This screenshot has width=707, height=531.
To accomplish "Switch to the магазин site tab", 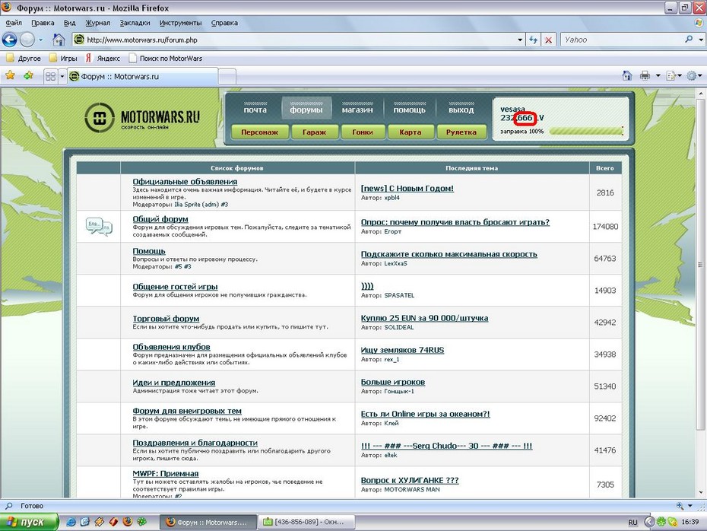I will 357,110.
